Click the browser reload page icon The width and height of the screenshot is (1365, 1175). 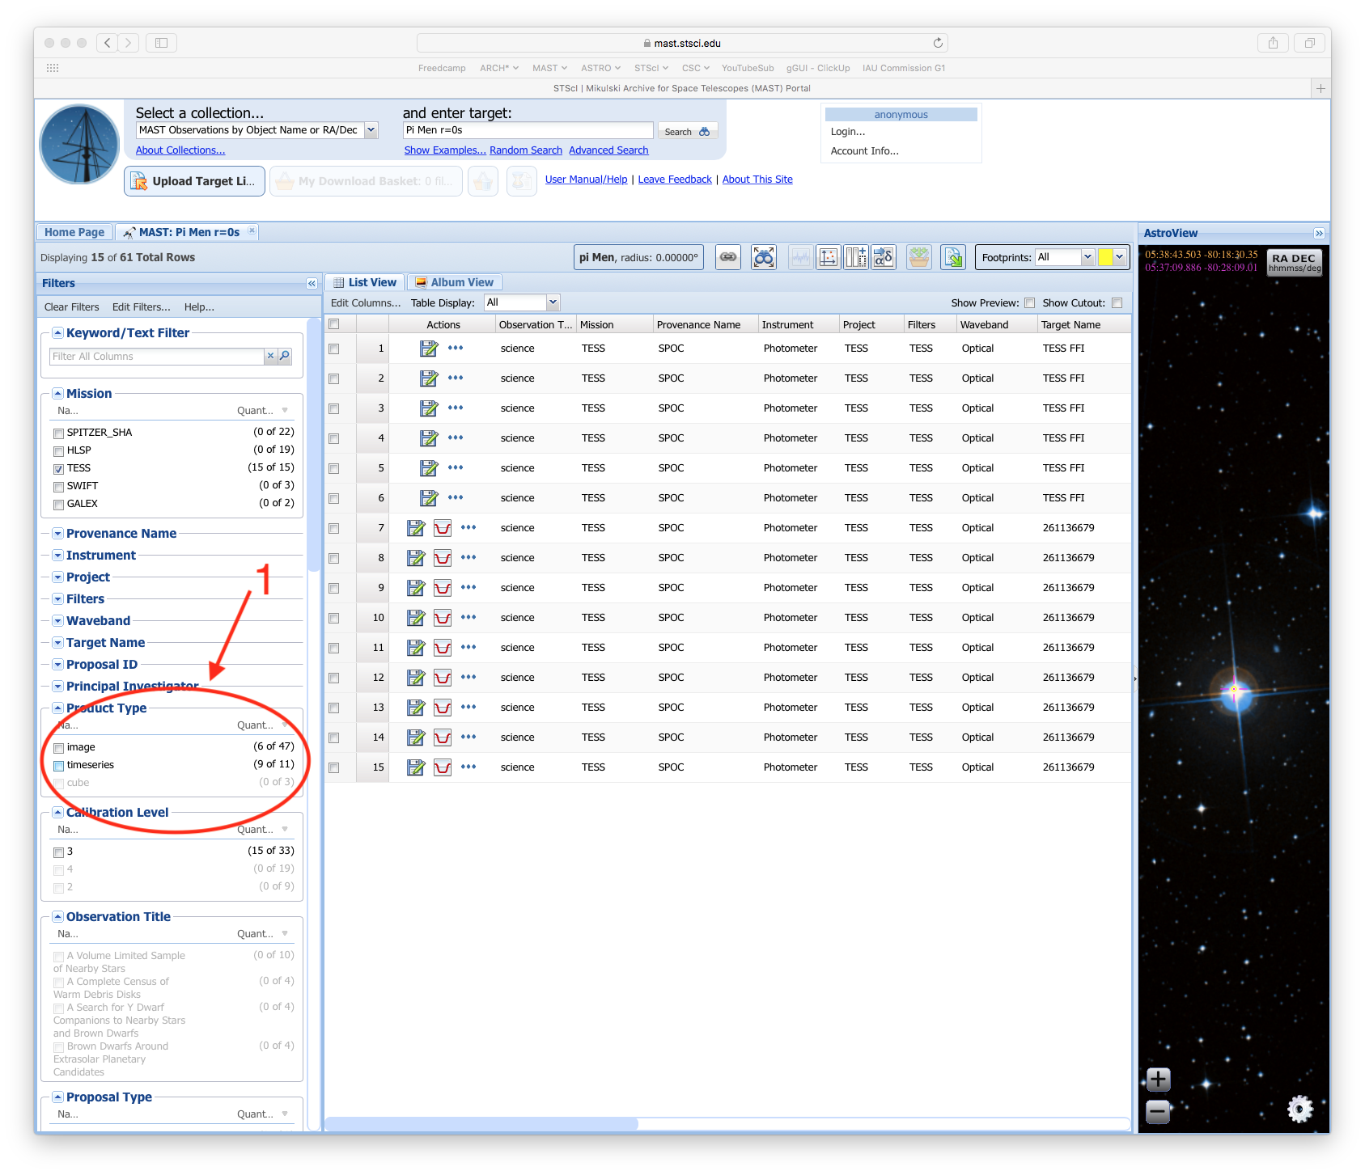(x=938, y=43)
